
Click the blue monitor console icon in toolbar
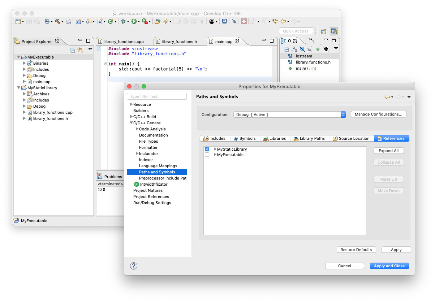click(225, 22)
